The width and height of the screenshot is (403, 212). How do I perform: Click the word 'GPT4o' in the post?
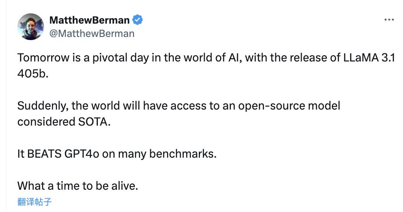[x=82, y=154]
